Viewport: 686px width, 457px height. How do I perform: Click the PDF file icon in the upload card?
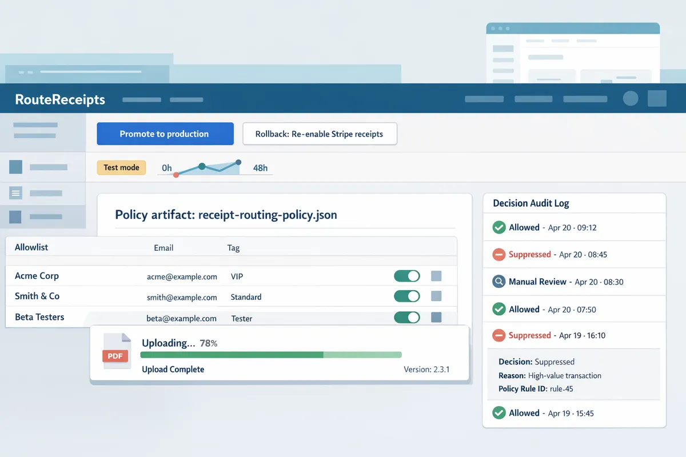(115, 351)
